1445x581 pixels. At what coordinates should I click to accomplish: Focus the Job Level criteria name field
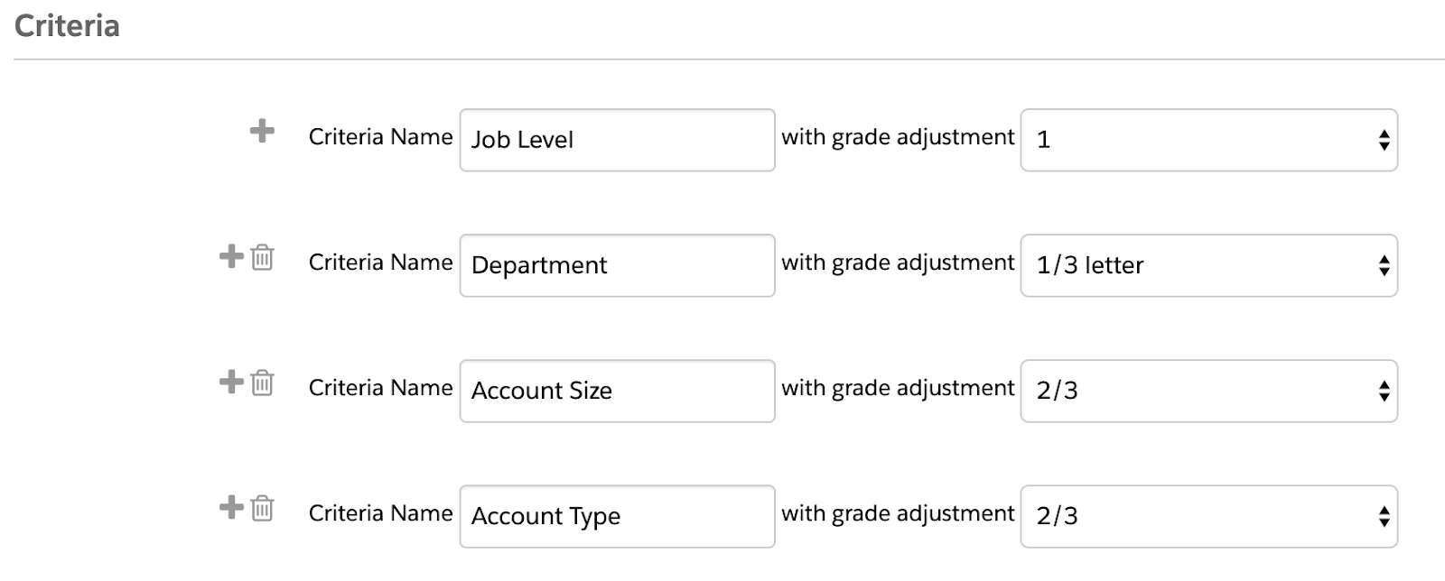617,140
